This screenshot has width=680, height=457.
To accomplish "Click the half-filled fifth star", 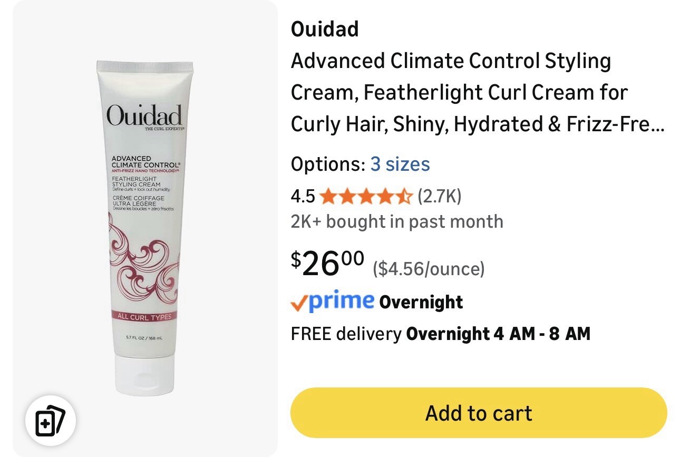I will (404, 197).
